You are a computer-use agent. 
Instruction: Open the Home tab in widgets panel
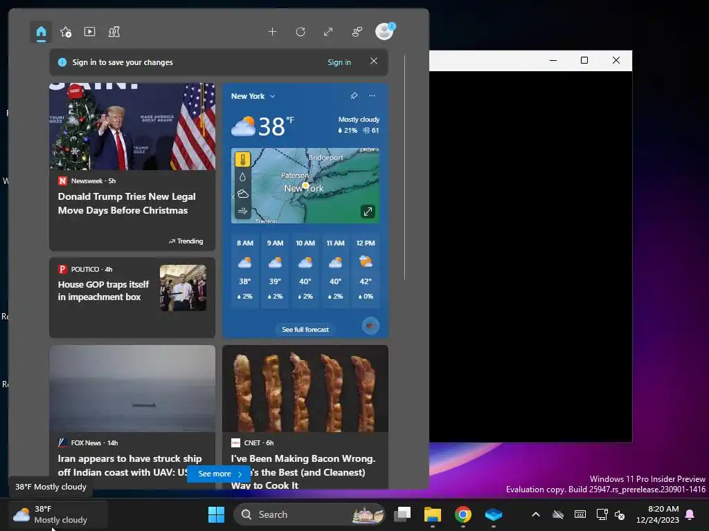41,32
